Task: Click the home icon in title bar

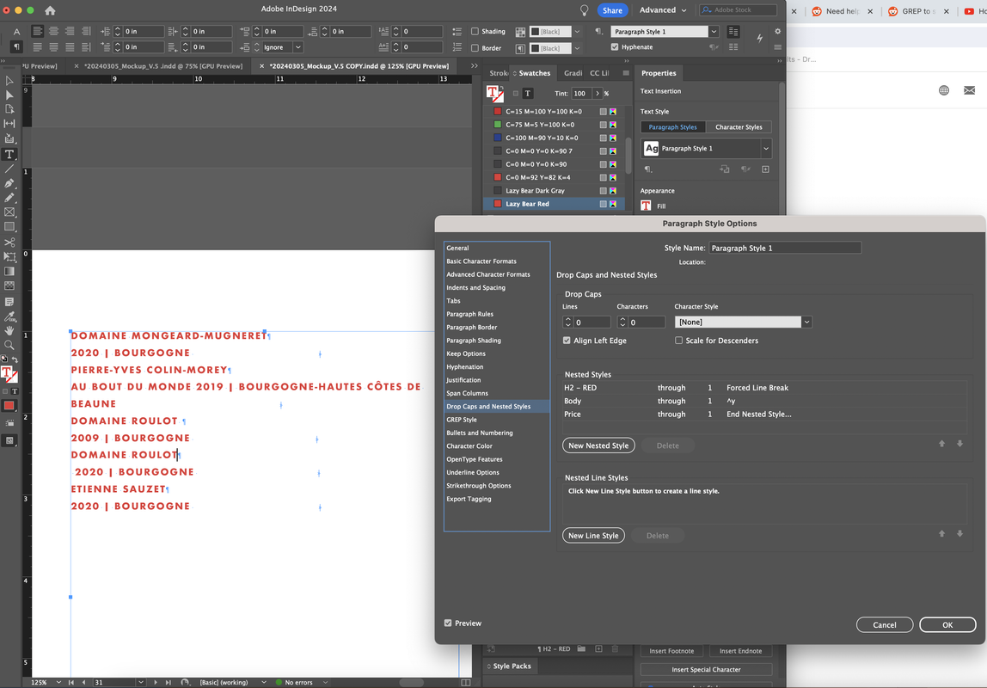Action: point(50,10)
